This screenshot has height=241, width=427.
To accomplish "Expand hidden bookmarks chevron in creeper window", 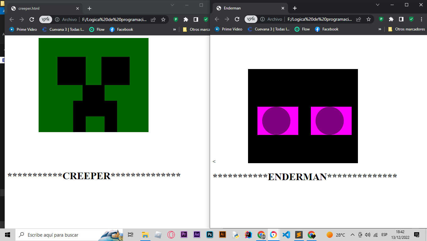I will [175, 29].
